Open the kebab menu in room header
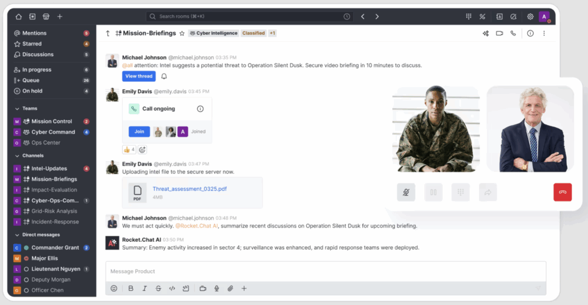588x305 pixels. click(x=544, y=33)
